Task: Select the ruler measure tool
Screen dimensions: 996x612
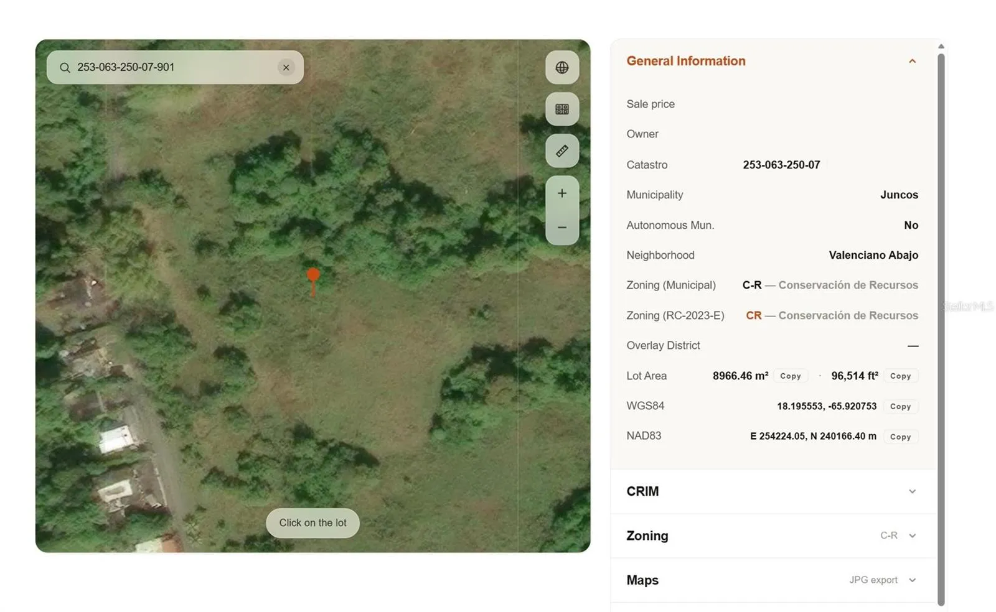Action: tap(562, 151)
